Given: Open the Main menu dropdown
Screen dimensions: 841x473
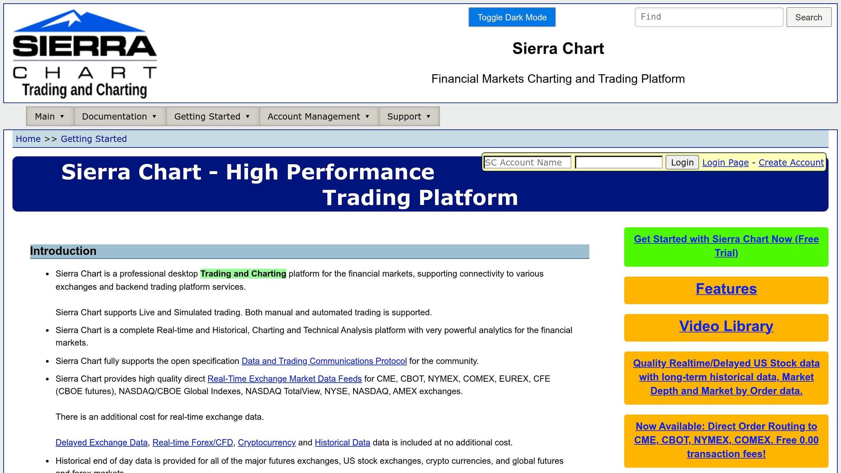Looking at the screenshot, I should pos(49,116).
